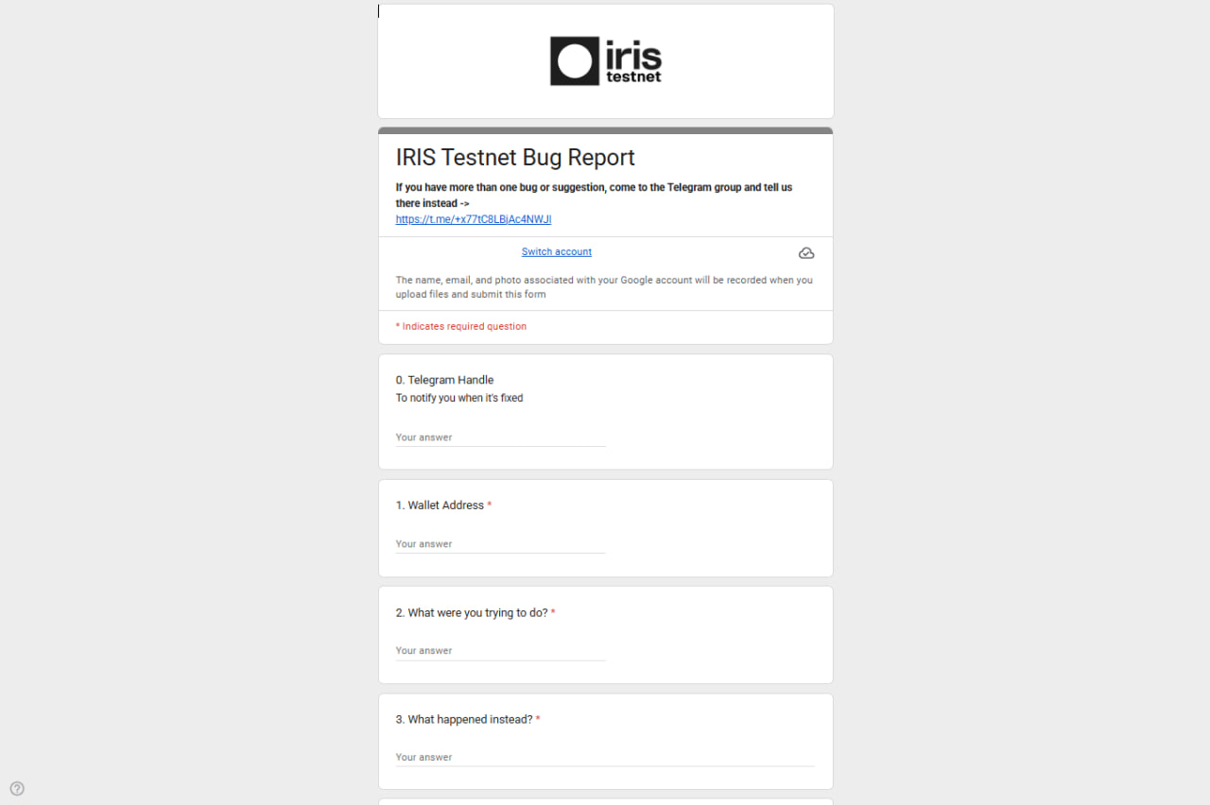Focus the 'What were you trying to do?' answer field
The width and height of the screenshot is (1210, 805).
tap(501, 651)
